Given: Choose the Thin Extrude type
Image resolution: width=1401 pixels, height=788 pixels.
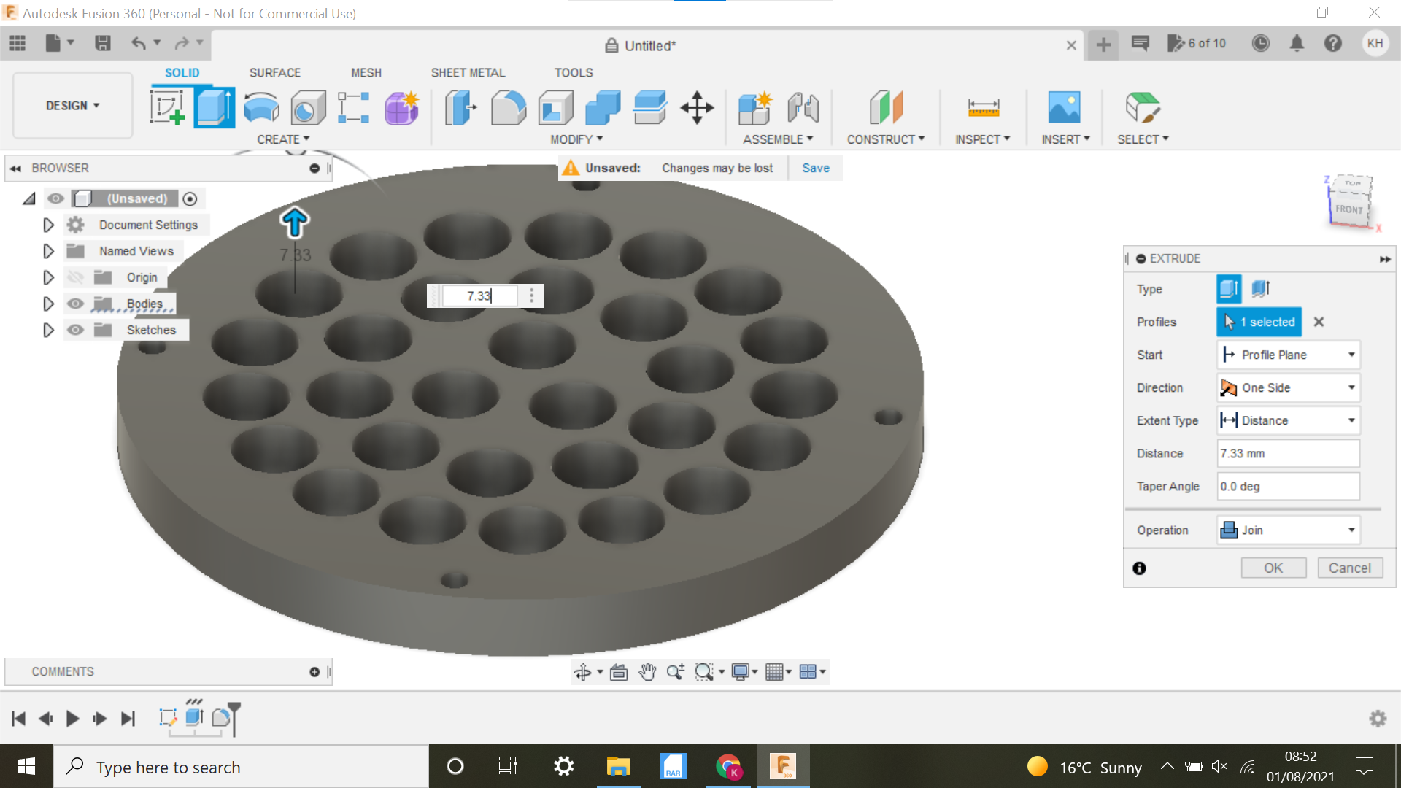Looking at the screenshot, I should 1261,289.
